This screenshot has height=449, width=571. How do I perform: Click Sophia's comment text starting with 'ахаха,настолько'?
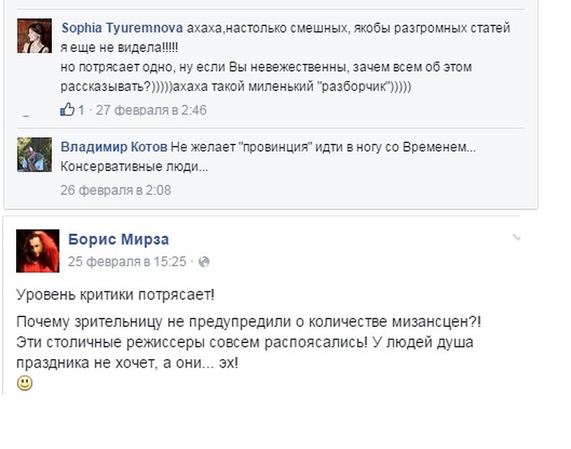[x=348, y=28]
